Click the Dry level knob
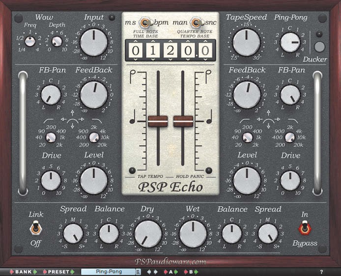Image resolution: width=341 pixels, height=276 pixels. [x=148, y=234]
